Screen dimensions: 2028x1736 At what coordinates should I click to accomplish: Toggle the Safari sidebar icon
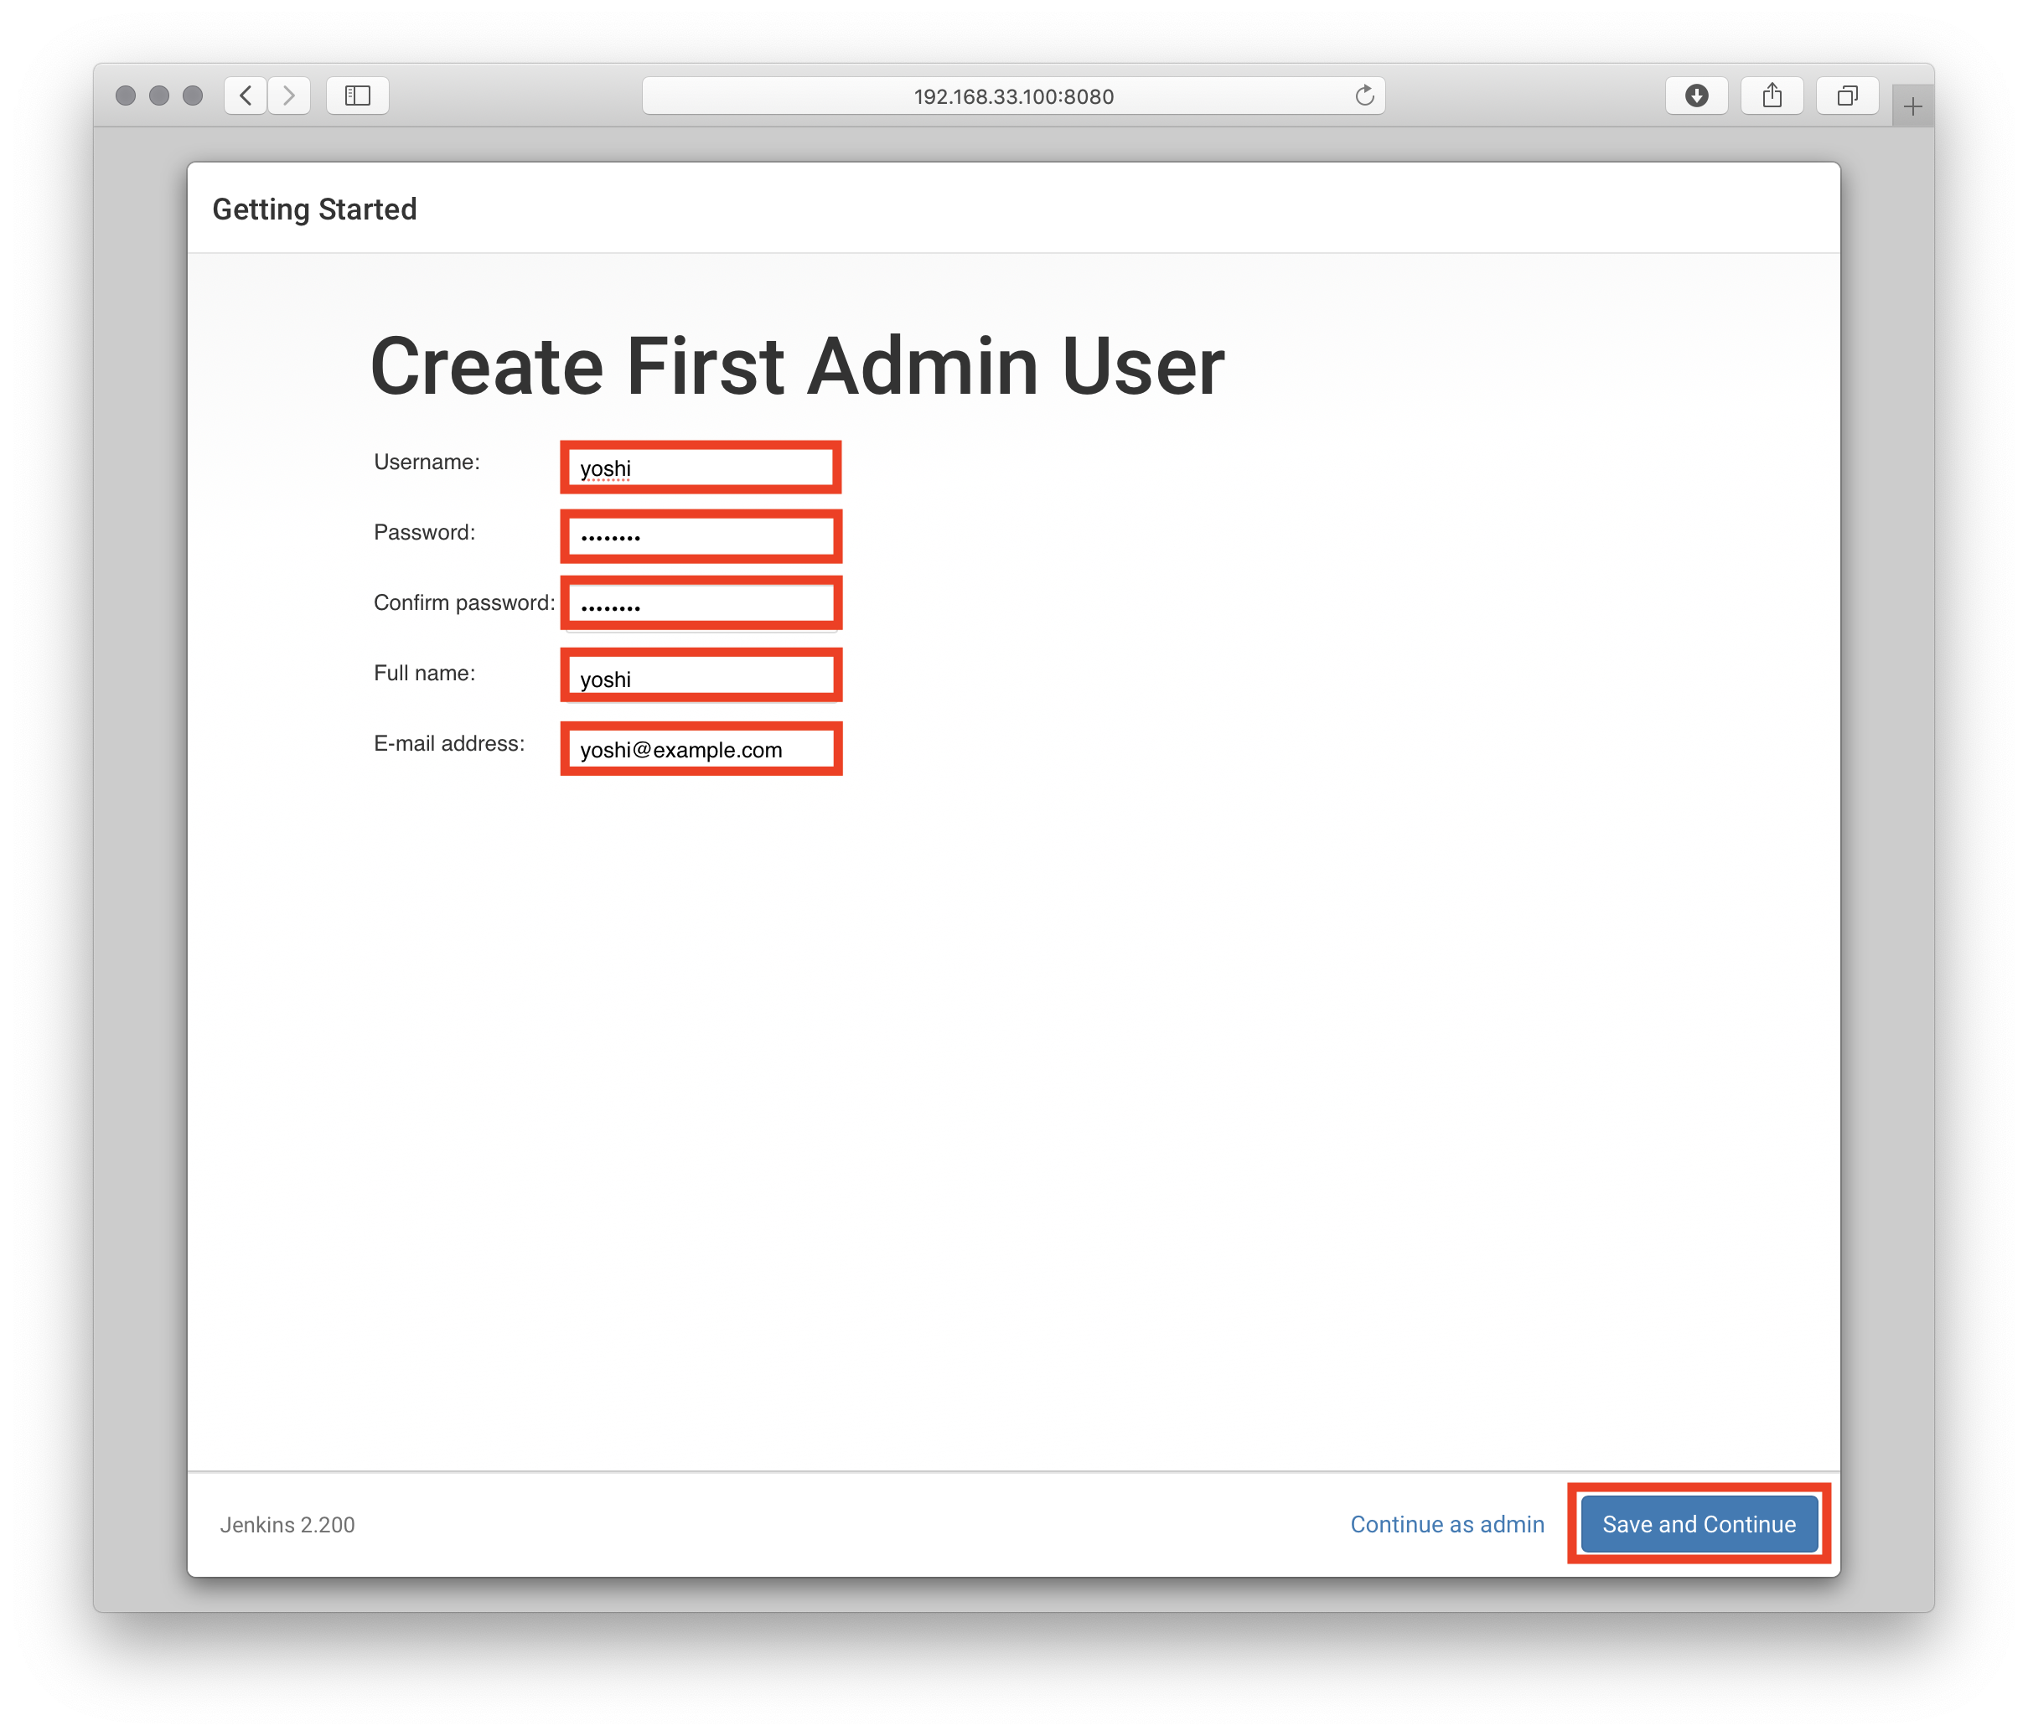tap(357, 95)
